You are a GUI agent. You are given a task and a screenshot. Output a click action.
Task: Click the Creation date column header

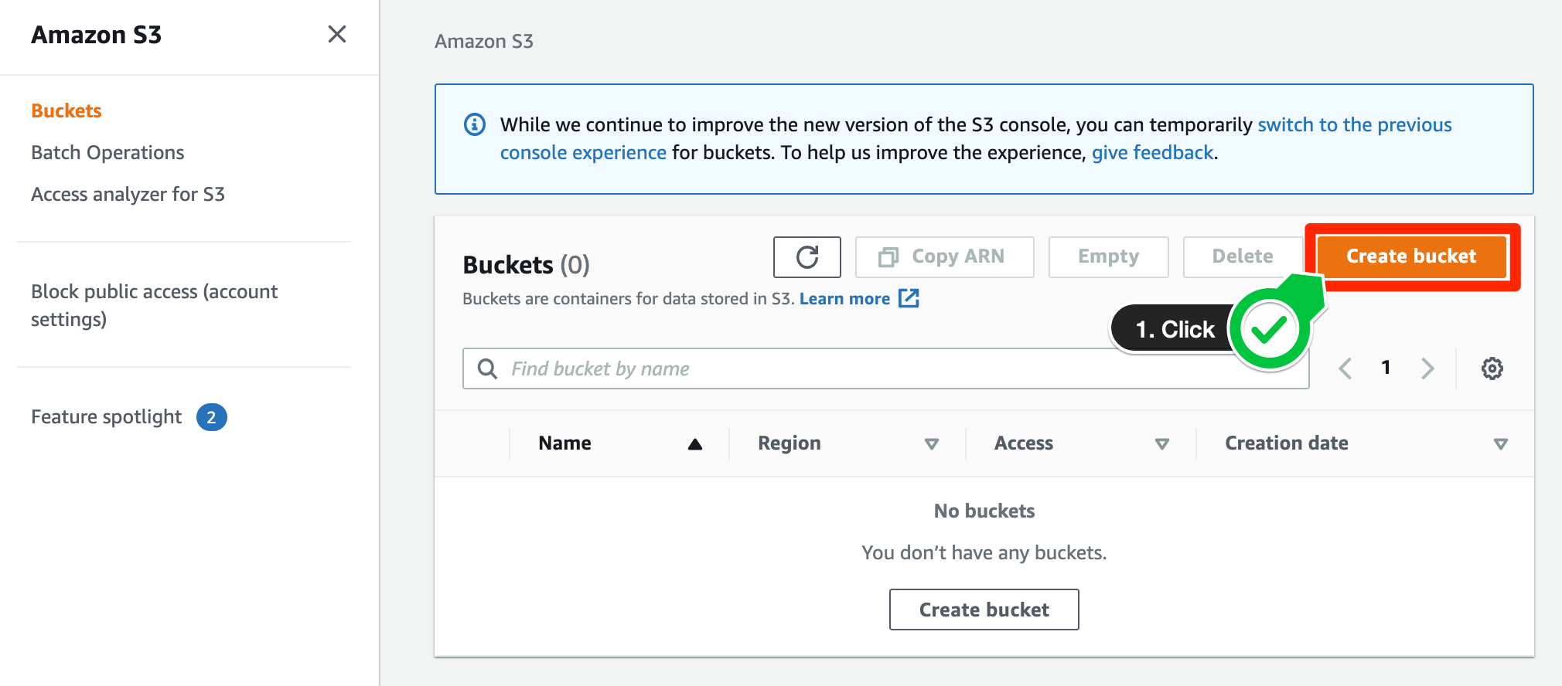coord(1286,443)
